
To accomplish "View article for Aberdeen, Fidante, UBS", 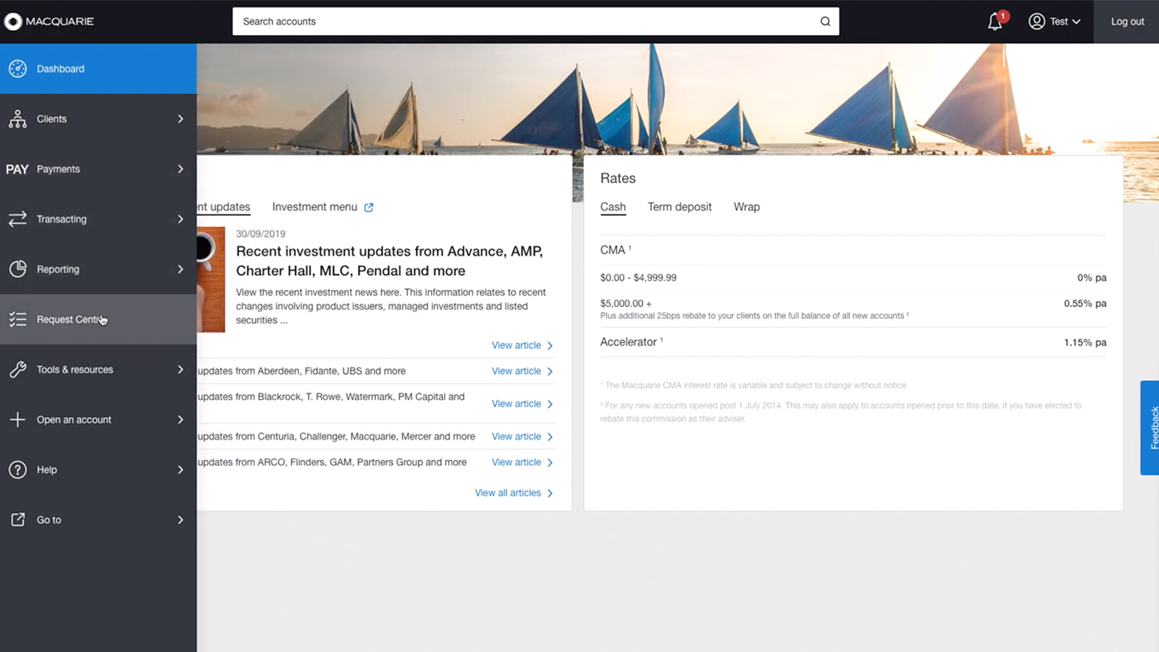I will pos(522,371).
